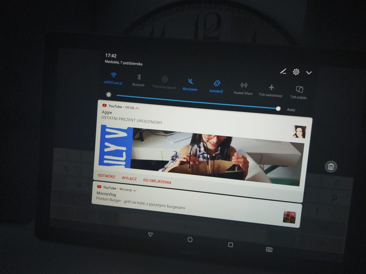The height and width of the screenshot is (274, 366).
Task: Collapse quick settings with the down chevron
Action: [x=309, y=73]
